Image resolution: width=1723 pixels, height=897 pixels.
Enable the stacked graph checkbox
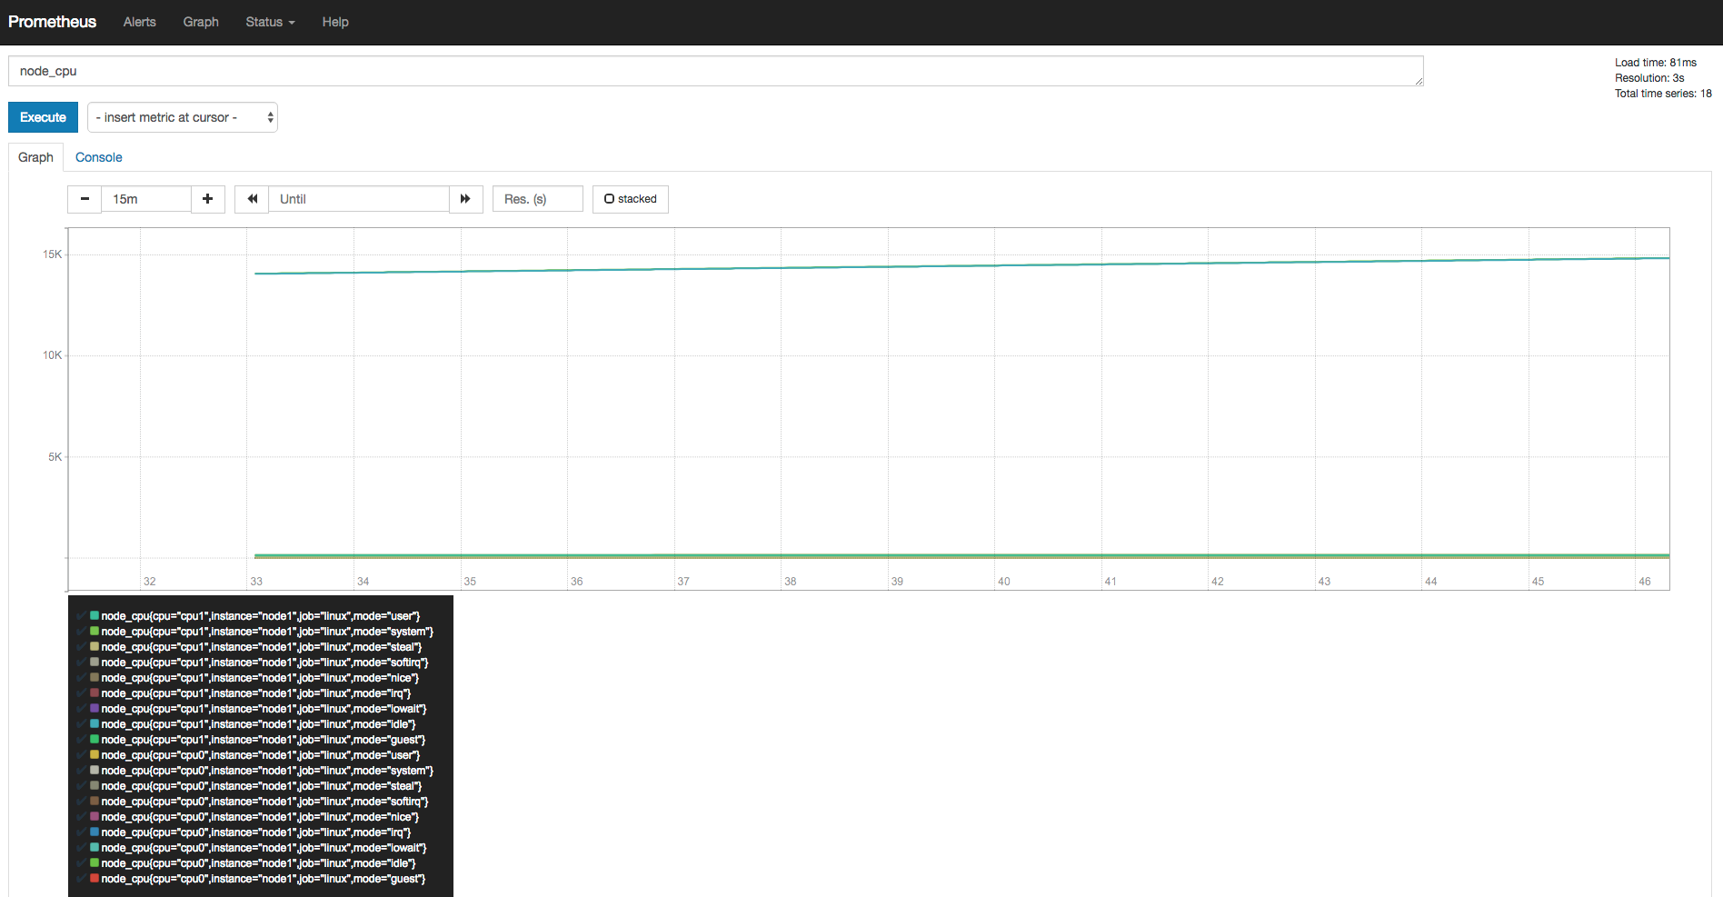(631, 199)
